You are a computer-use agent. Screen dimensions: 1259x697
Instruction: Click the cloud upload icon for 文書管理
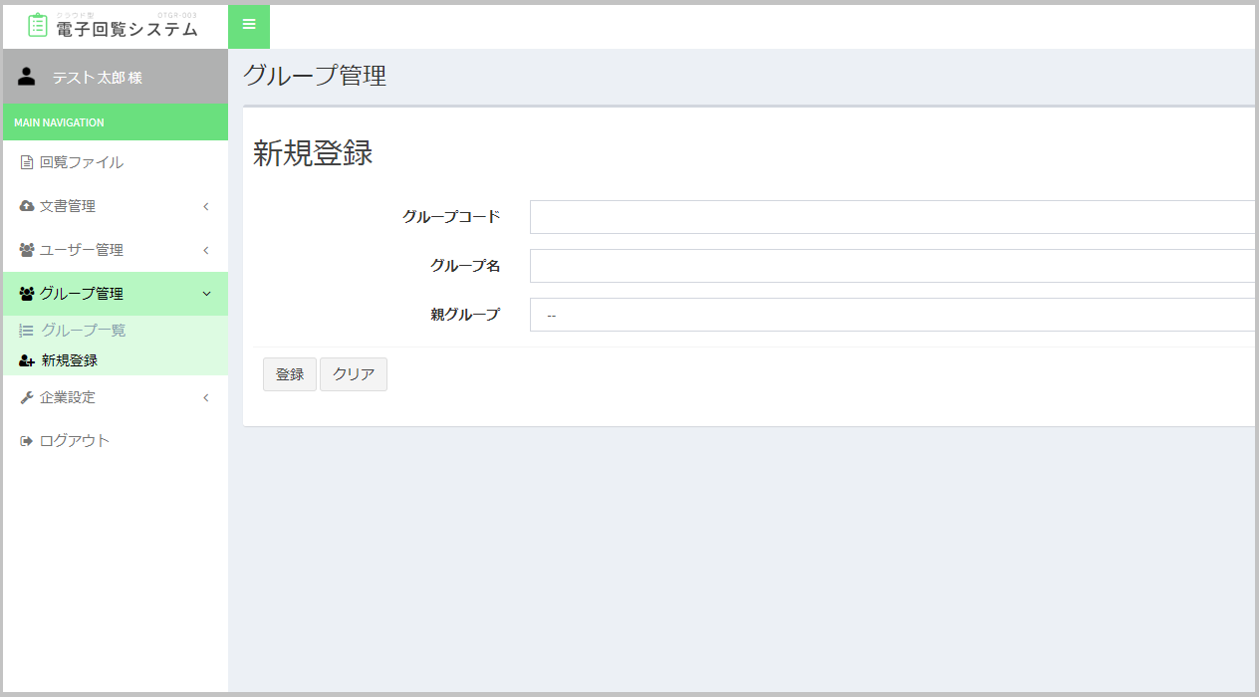click(x=27, y=206)
